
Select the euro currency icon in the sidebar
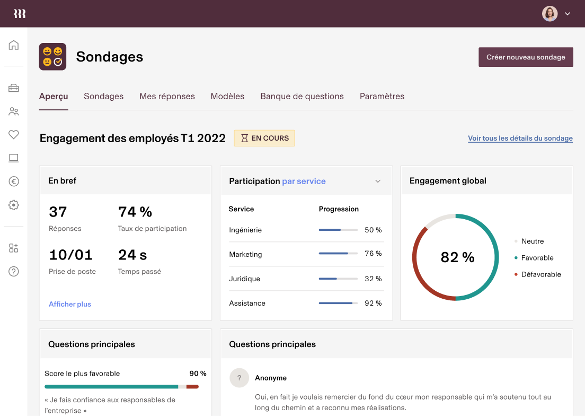(x=14, y=181)
